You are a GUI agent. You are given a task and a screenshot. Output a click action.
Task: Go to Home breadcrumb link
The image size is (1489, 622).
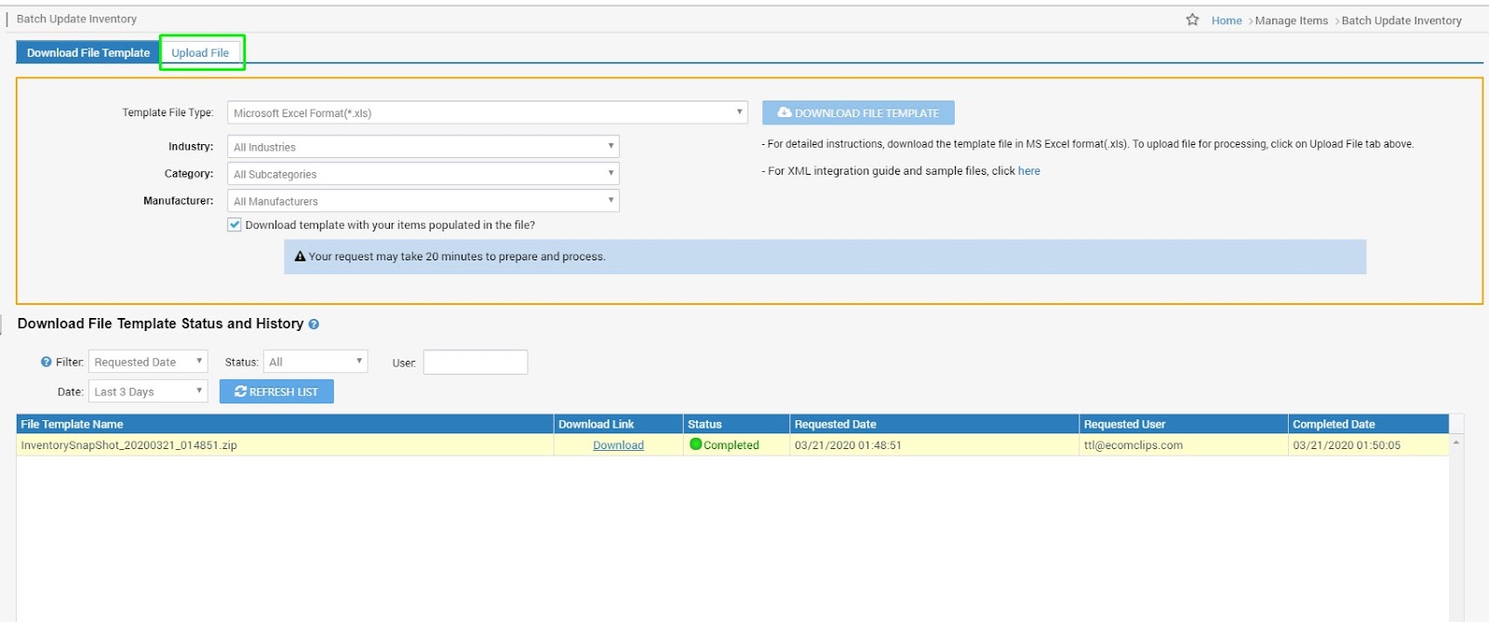[1227, 20]
